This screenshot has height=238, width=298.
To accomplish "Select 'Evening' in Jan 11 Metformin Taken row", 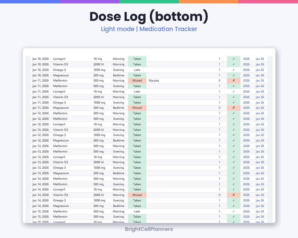I will [118, 86].
